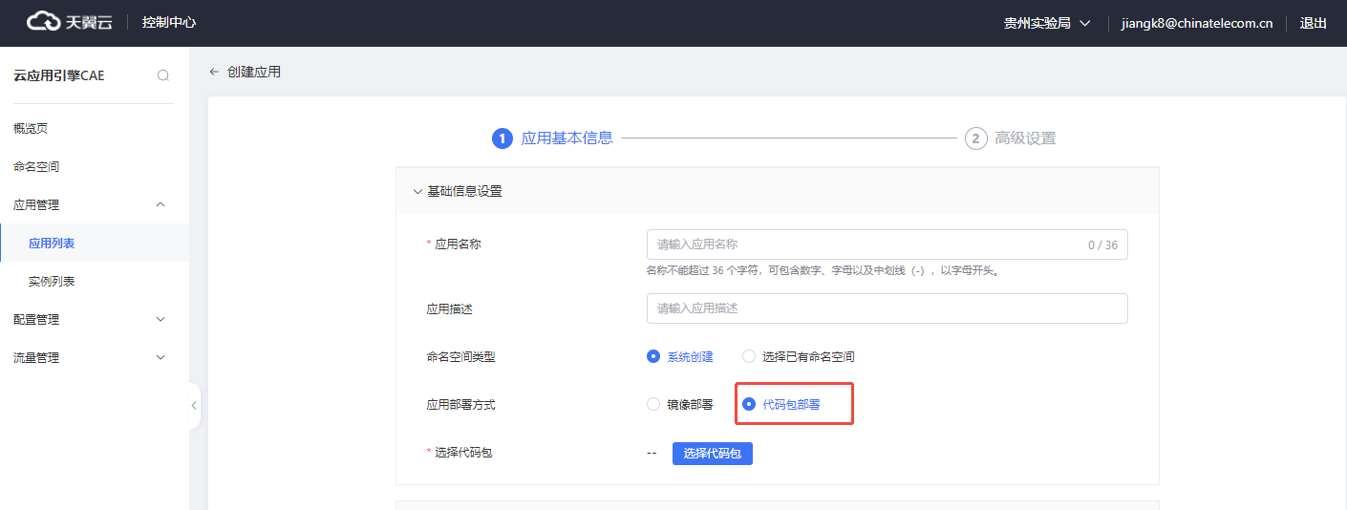Viewport: 1347px width, 510px height.
Task: Collapse the 基础信息设置 section
Action: point(417,191)
